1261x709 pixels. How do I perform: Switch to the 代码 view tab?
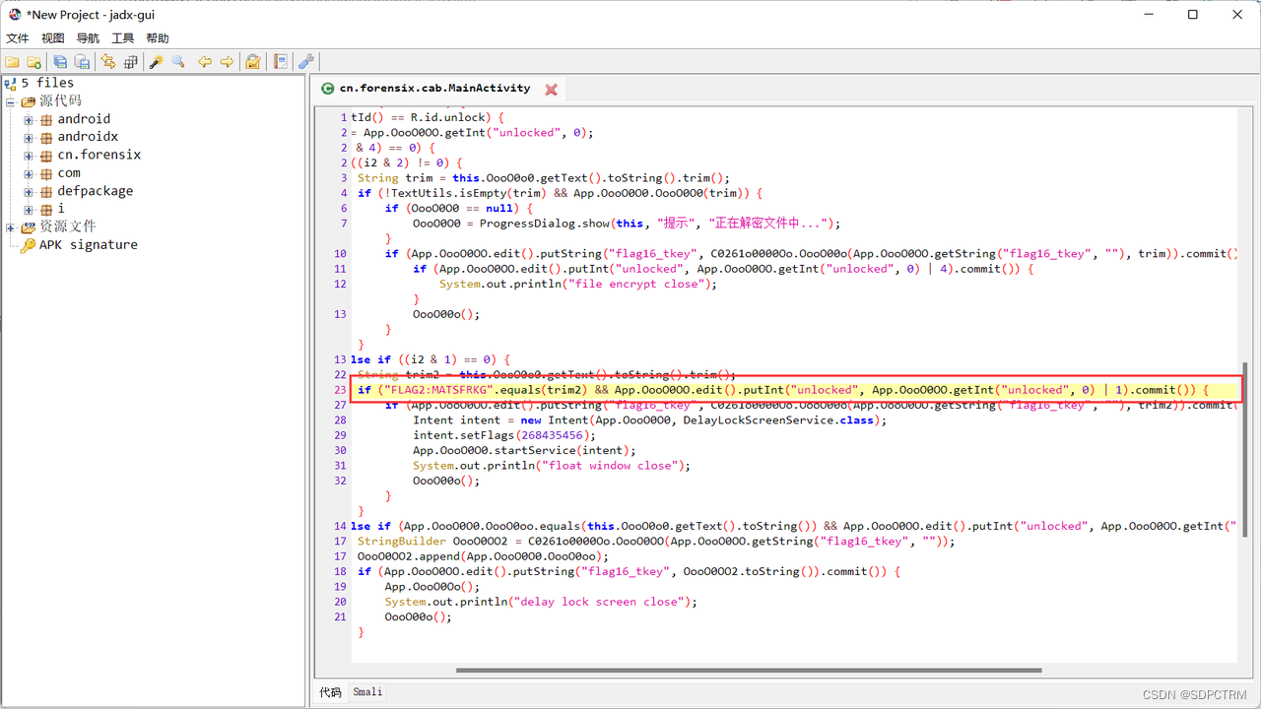(x=330, y=692)
